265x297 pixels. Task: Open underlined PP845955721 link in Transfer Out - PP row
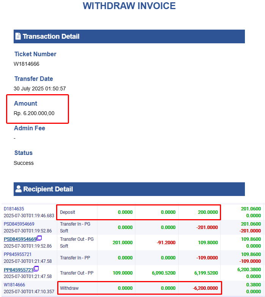(x=19, y=270)
